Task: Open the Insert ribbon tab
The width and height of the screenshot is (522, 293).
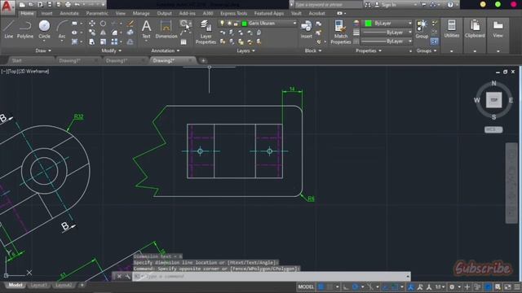Action: (x=47, y=13)
